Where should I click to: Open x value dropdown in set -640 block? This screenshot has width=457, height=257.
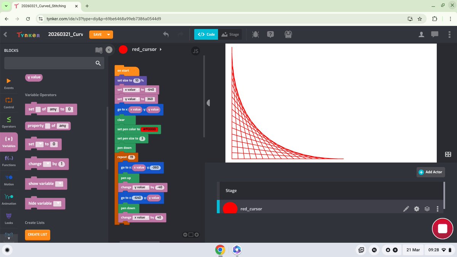[131, 90]
